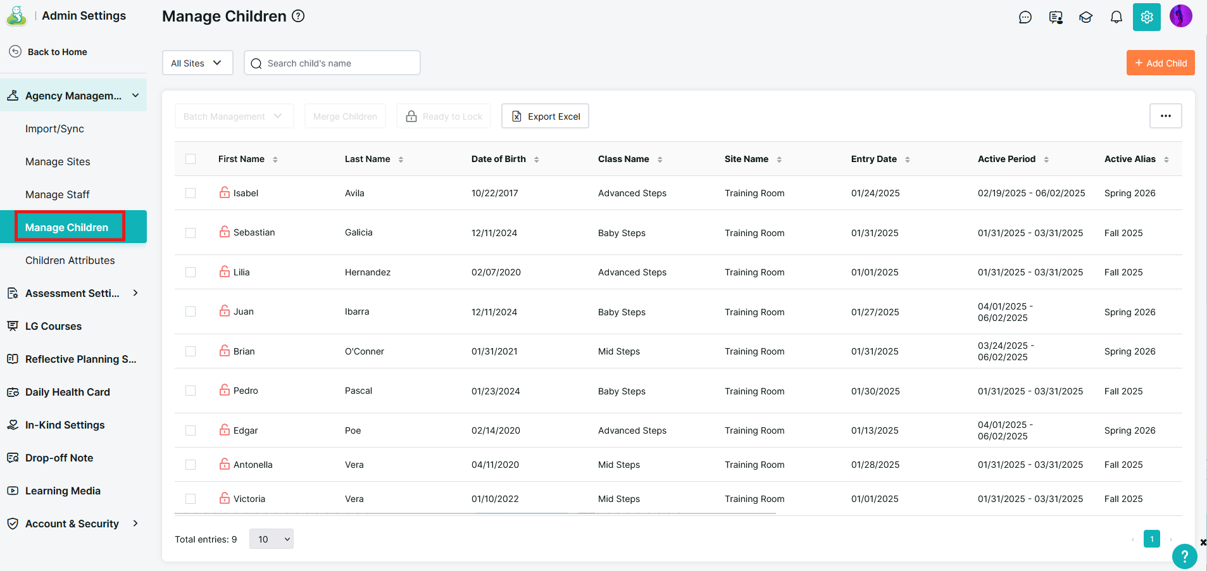Image resolution: width=1207 pixels, height=571 pixels.
Task: Click the Search child's name field
Action: coord(332,63)
